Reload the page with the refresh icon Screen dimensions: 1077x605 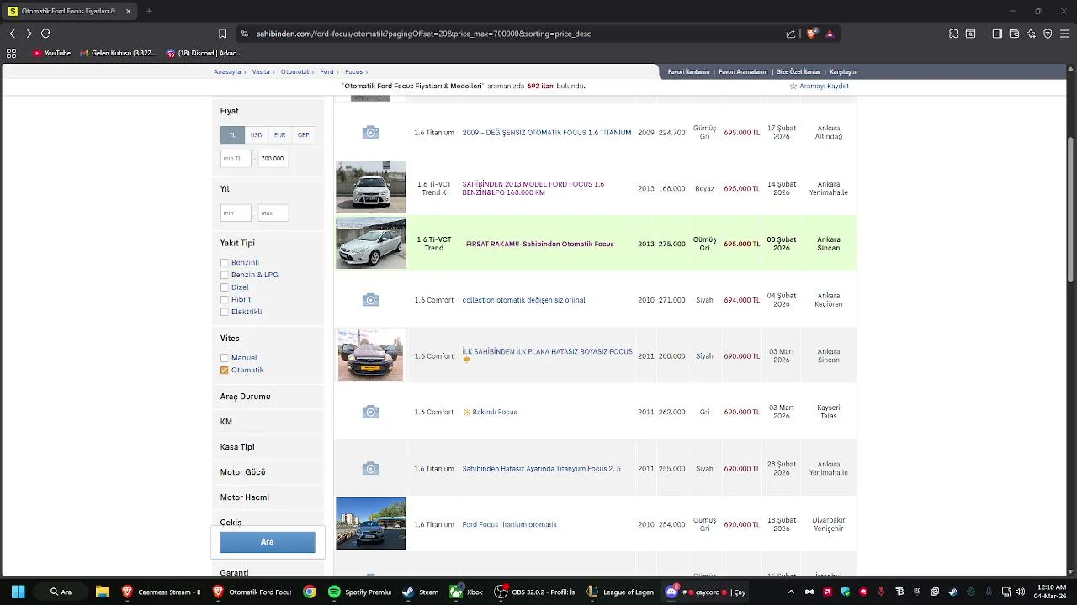pyautogui.click(x=46, y=34)
